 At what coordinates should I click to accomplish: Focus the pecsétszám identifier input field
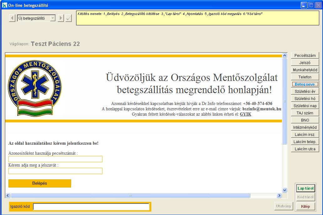55,159
